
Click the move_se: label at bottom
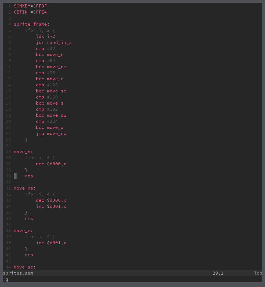(x=25, y=267)
